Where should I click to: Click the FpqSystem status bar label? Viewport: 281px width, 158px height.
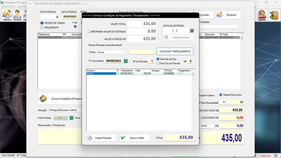266,156
